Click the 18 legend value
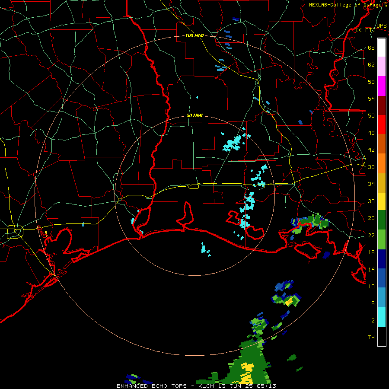Screen dimensions: 389x389 [371, 252]
